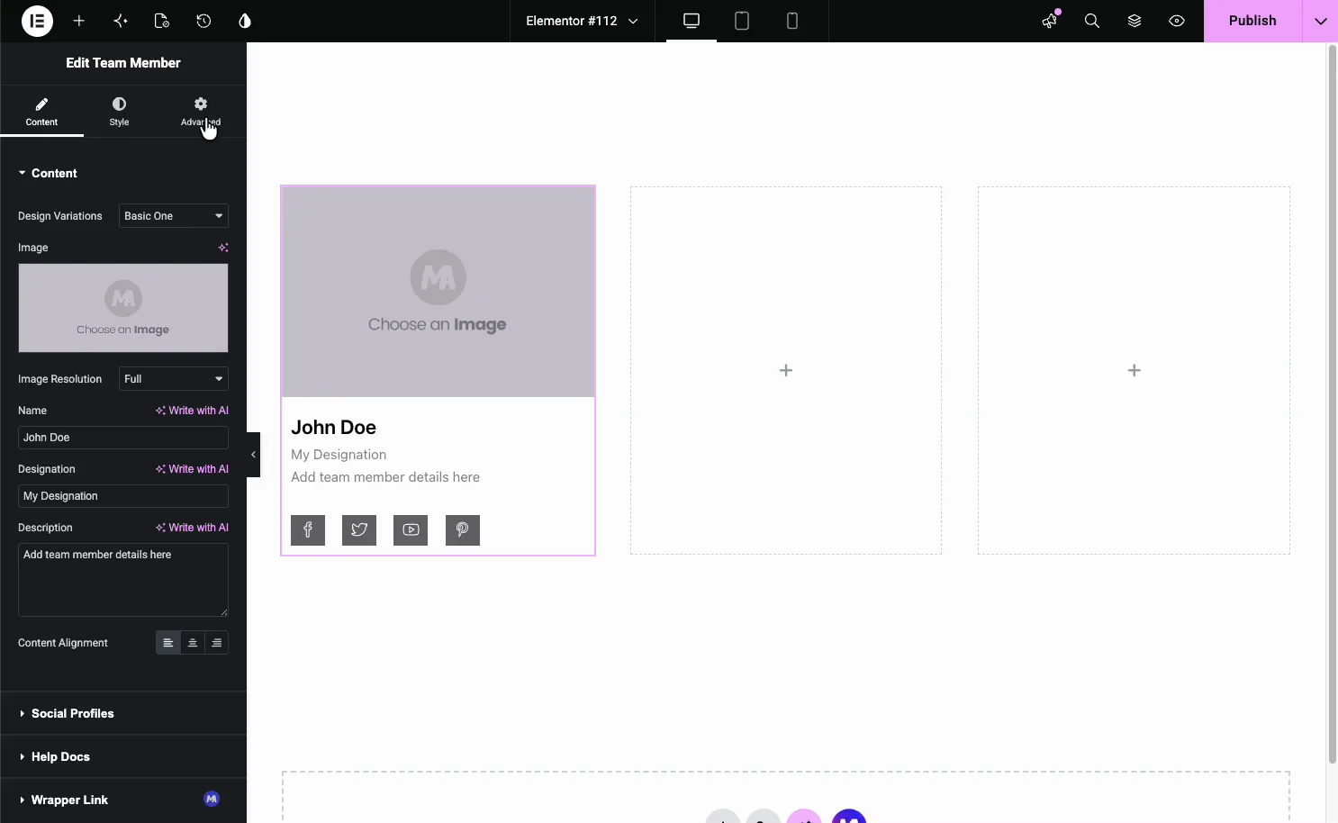Click the YouTube social icon
The image size is (1338, 823).
[x=411, y=530]
